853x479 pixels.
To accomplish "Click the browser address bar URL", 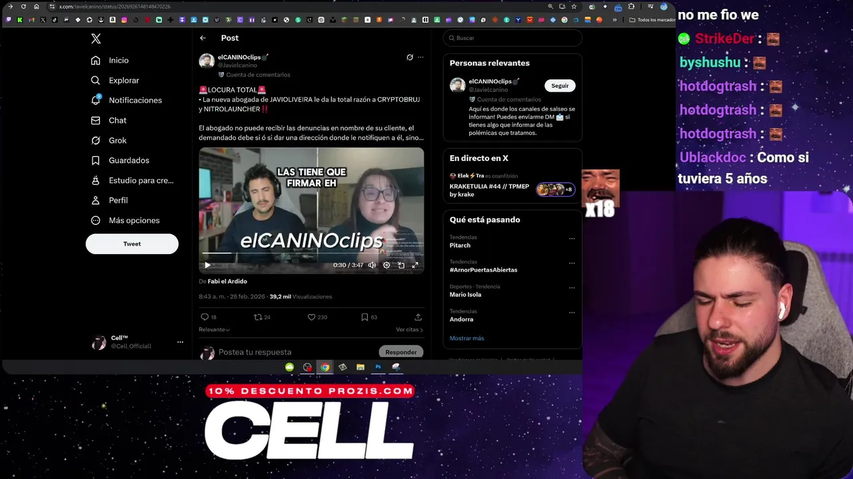I will pos(115,7).
